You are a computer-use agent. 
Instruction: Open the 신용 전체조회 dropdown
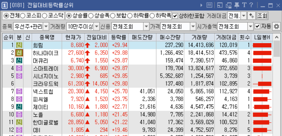146,27
